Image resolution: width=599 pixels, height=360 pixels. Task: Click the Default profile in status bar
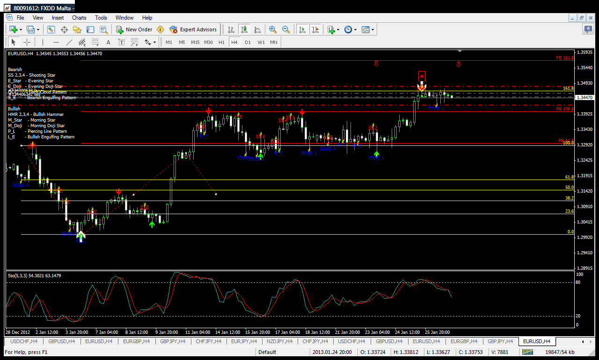coord(267,352)
